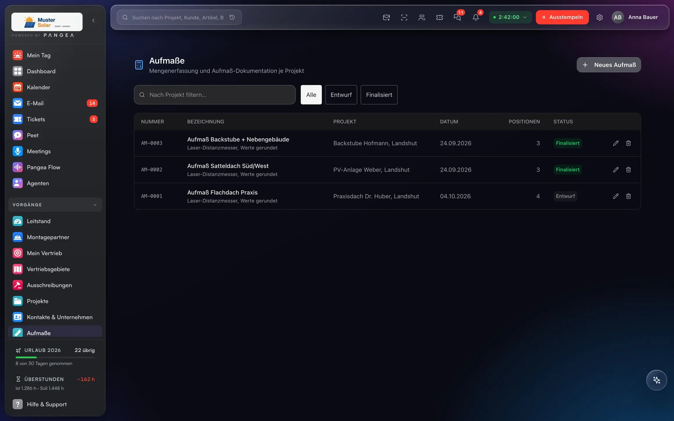Edit Aufmaß AM-0003 with pencil icon

point(616,143)
